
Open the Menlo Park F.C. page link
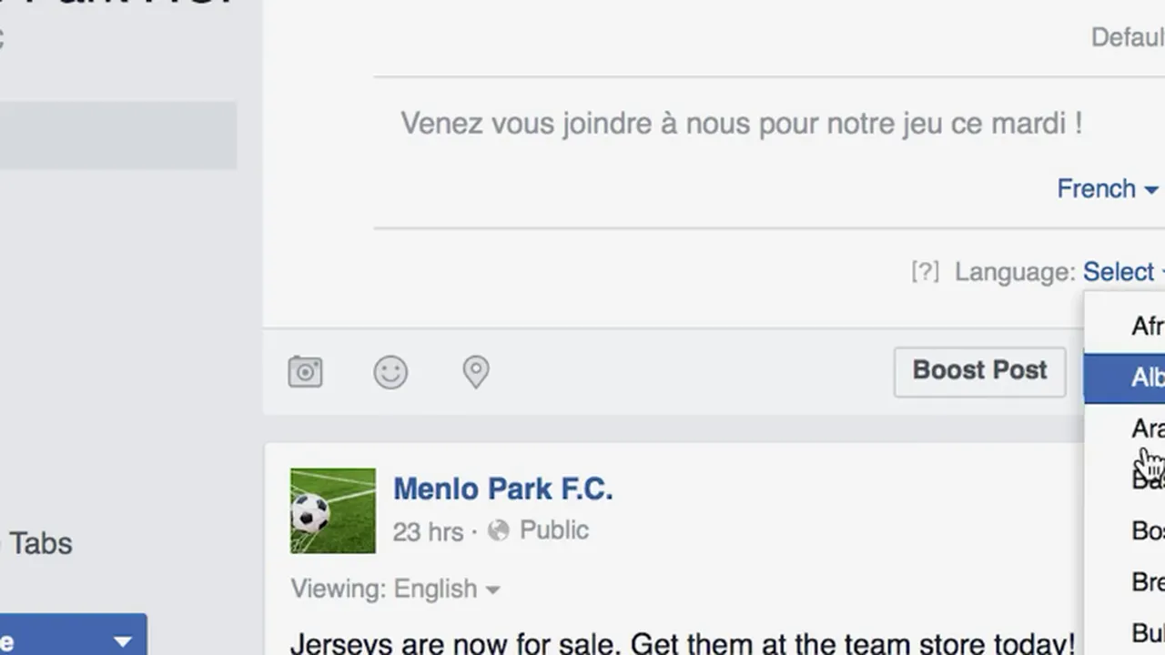[x=502, y=489]
